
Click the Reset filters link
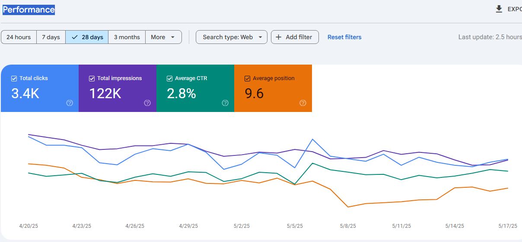pos(344,37)
